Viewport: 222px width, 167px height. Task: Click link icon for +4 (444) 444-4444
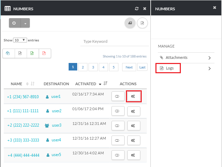117,155
